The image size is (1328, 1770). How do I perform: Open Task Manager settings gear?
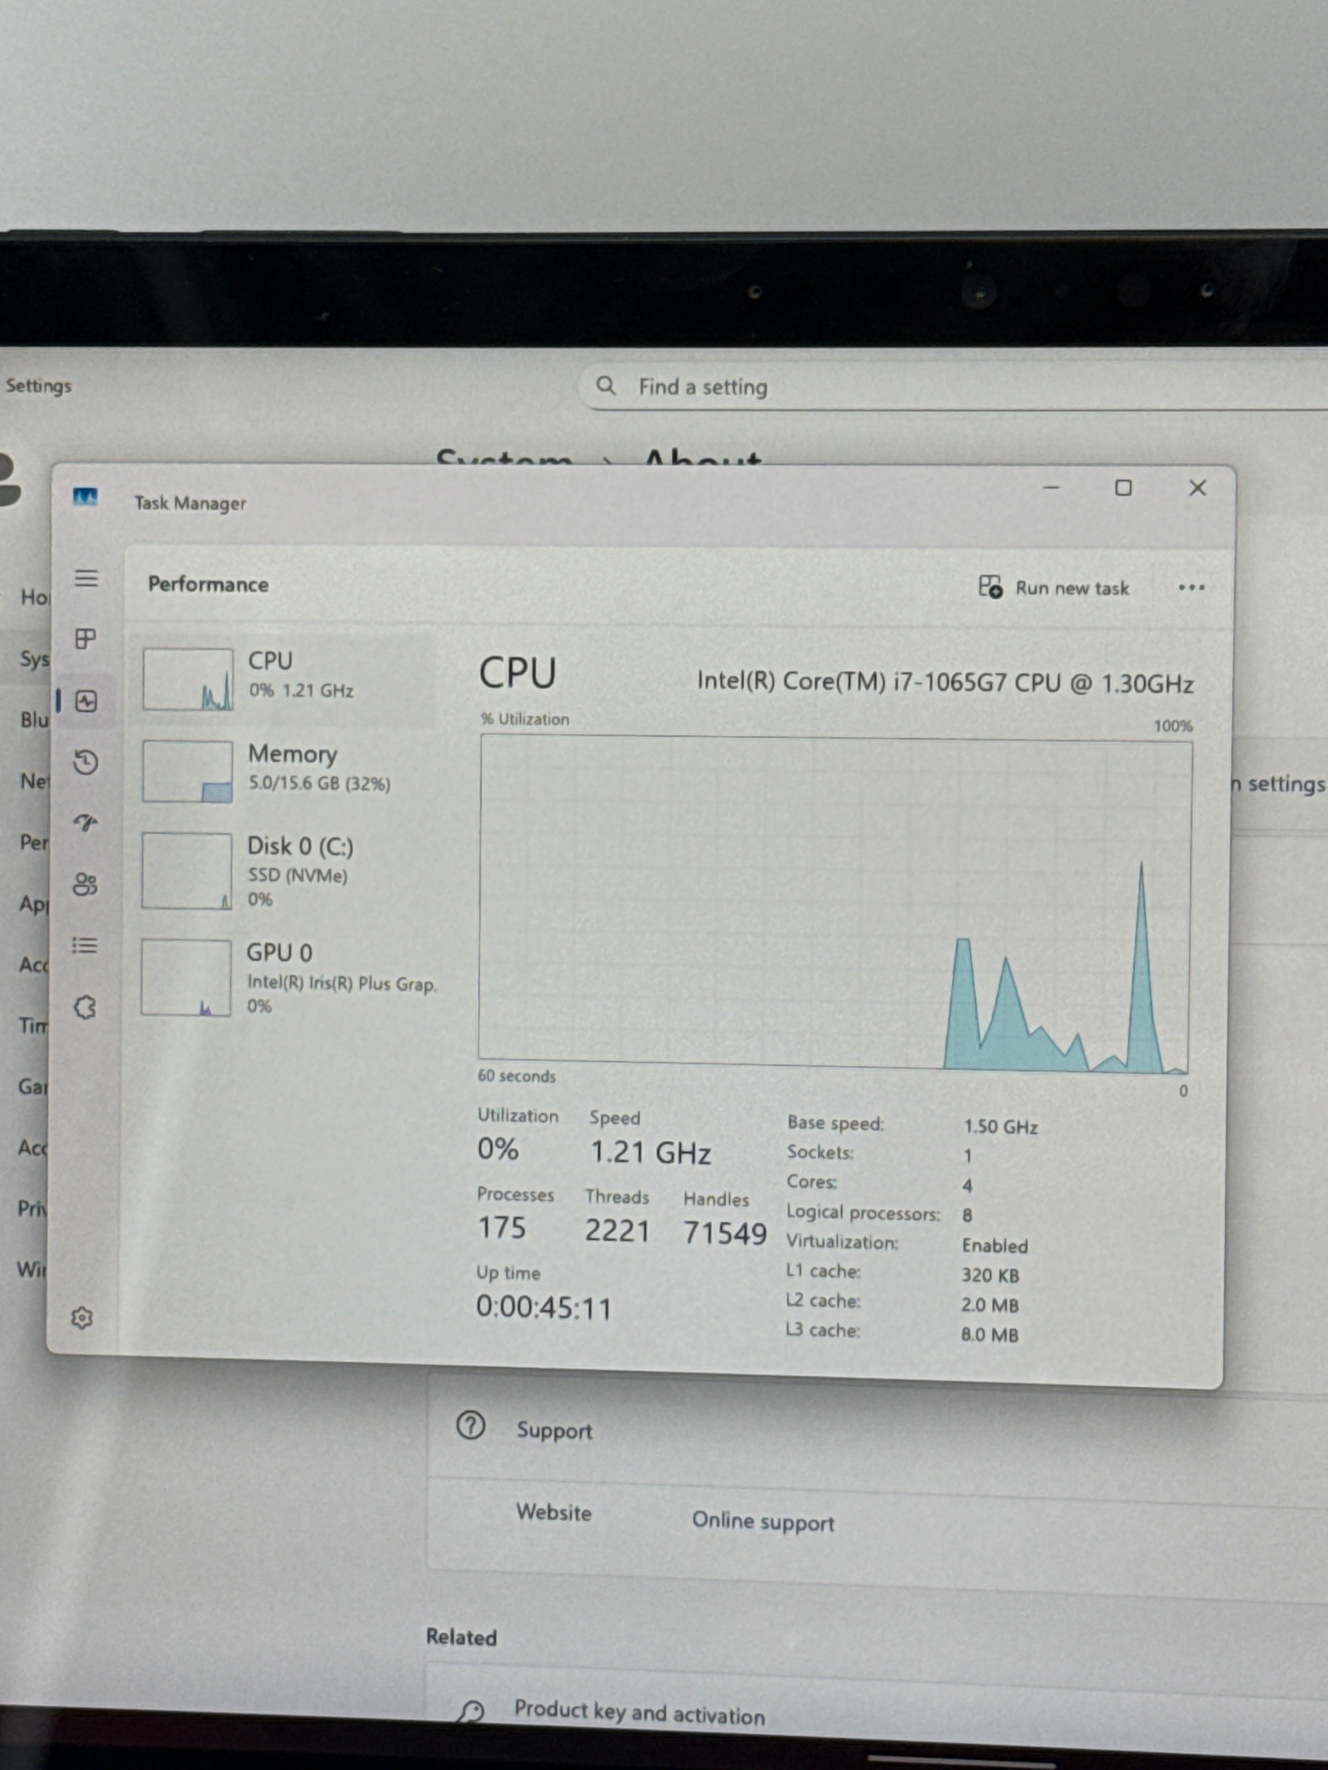[82, 1317]
